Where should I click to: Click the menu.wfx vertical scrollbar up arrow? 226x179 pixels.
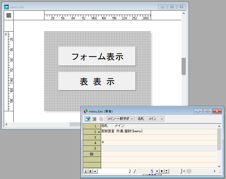pyautogui.click(x=184, y=13)
